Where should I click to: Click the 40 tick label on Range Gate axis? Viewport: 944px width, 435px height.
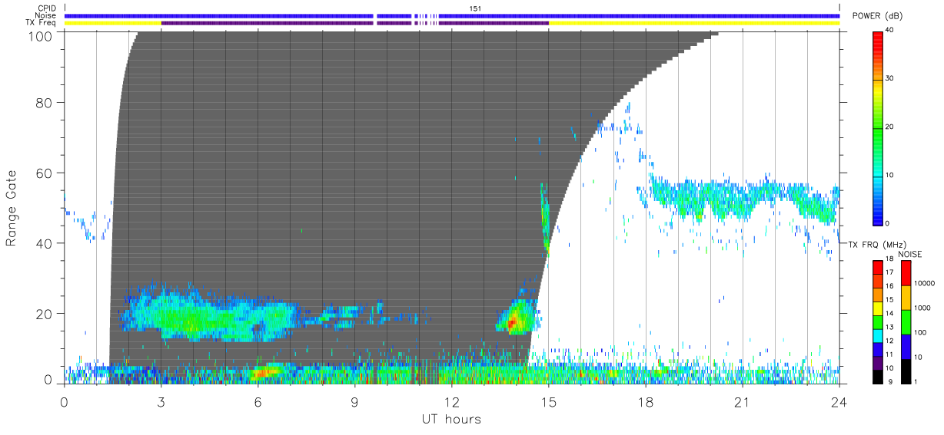pos(45,243)
